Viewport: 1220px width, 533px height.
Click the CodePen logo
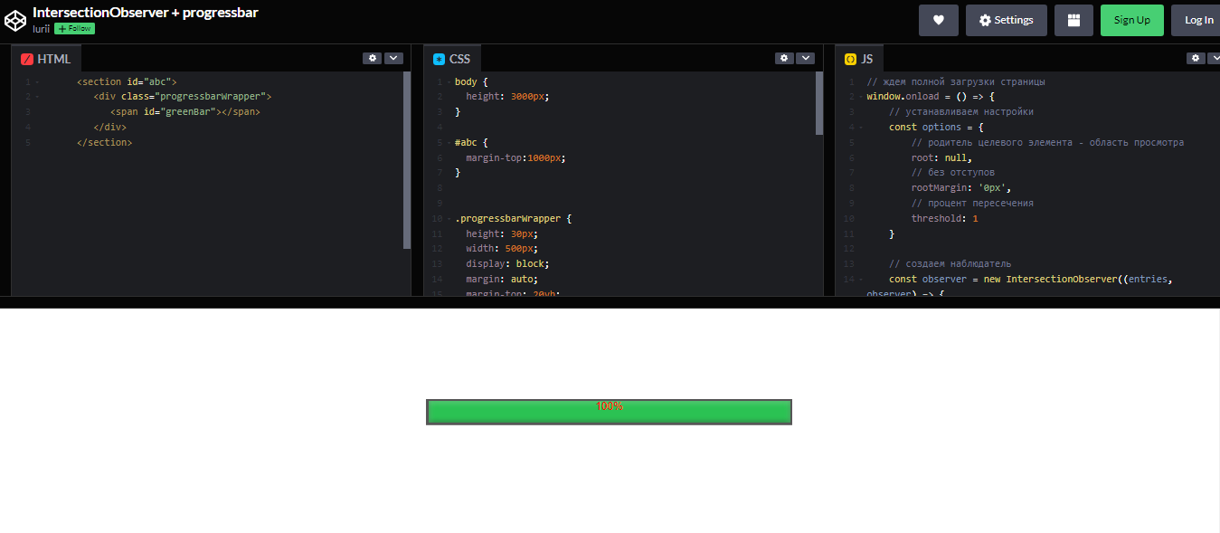tap(15, 19)
